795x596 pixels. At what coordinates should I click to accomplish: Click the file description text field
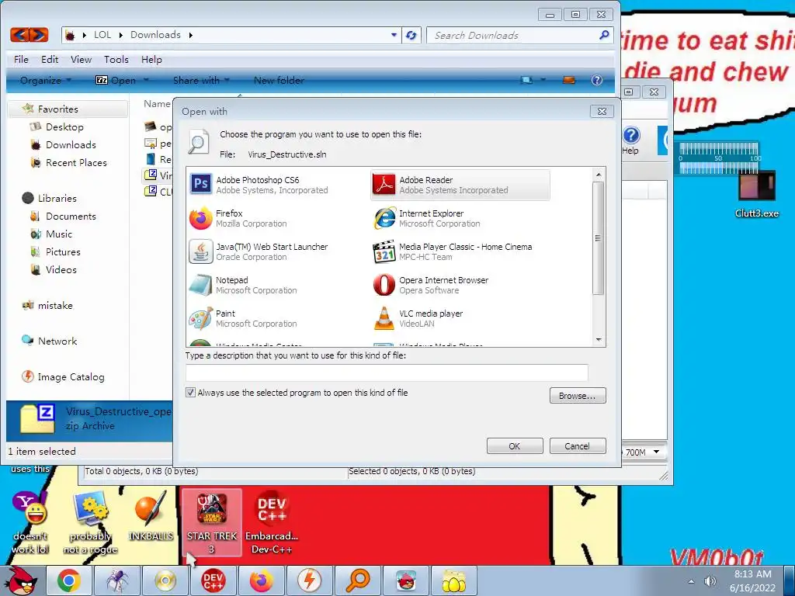pyautogui.click(x=387, y=372)
